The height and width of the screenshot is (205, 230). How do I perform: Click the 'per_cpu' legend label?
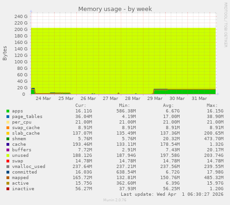[x=22, y=122]
